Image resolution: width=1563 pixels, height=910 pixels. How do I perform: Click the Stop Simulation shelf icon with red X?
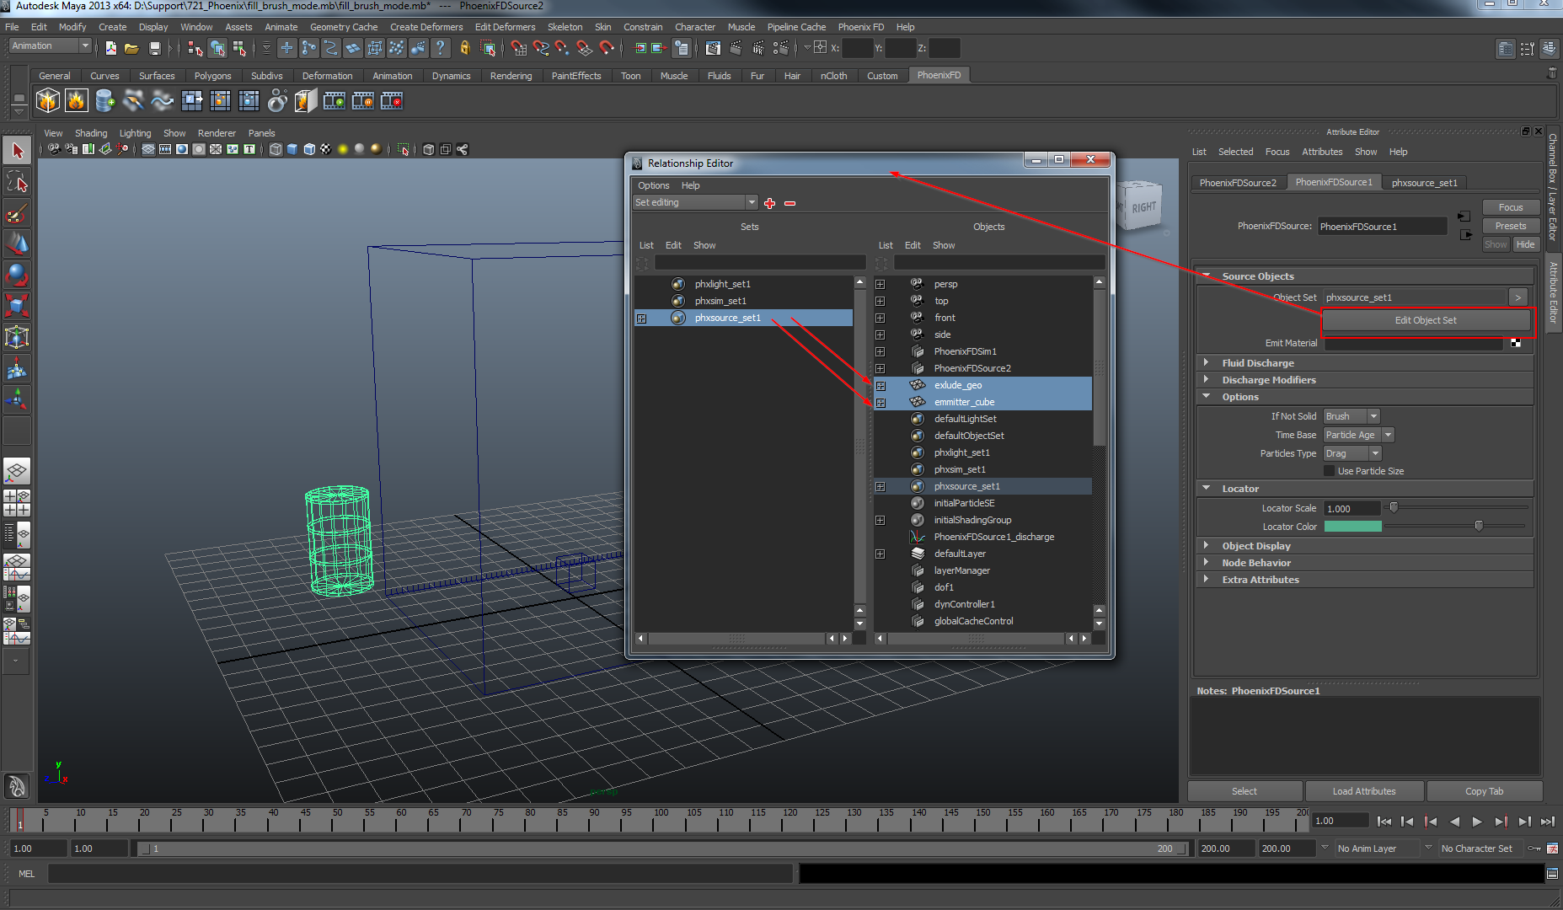(392, 101)
